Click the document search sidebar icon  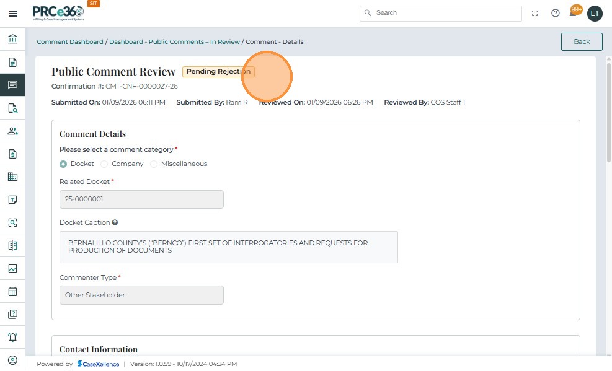pyautogui.click(x=12, y=108)
